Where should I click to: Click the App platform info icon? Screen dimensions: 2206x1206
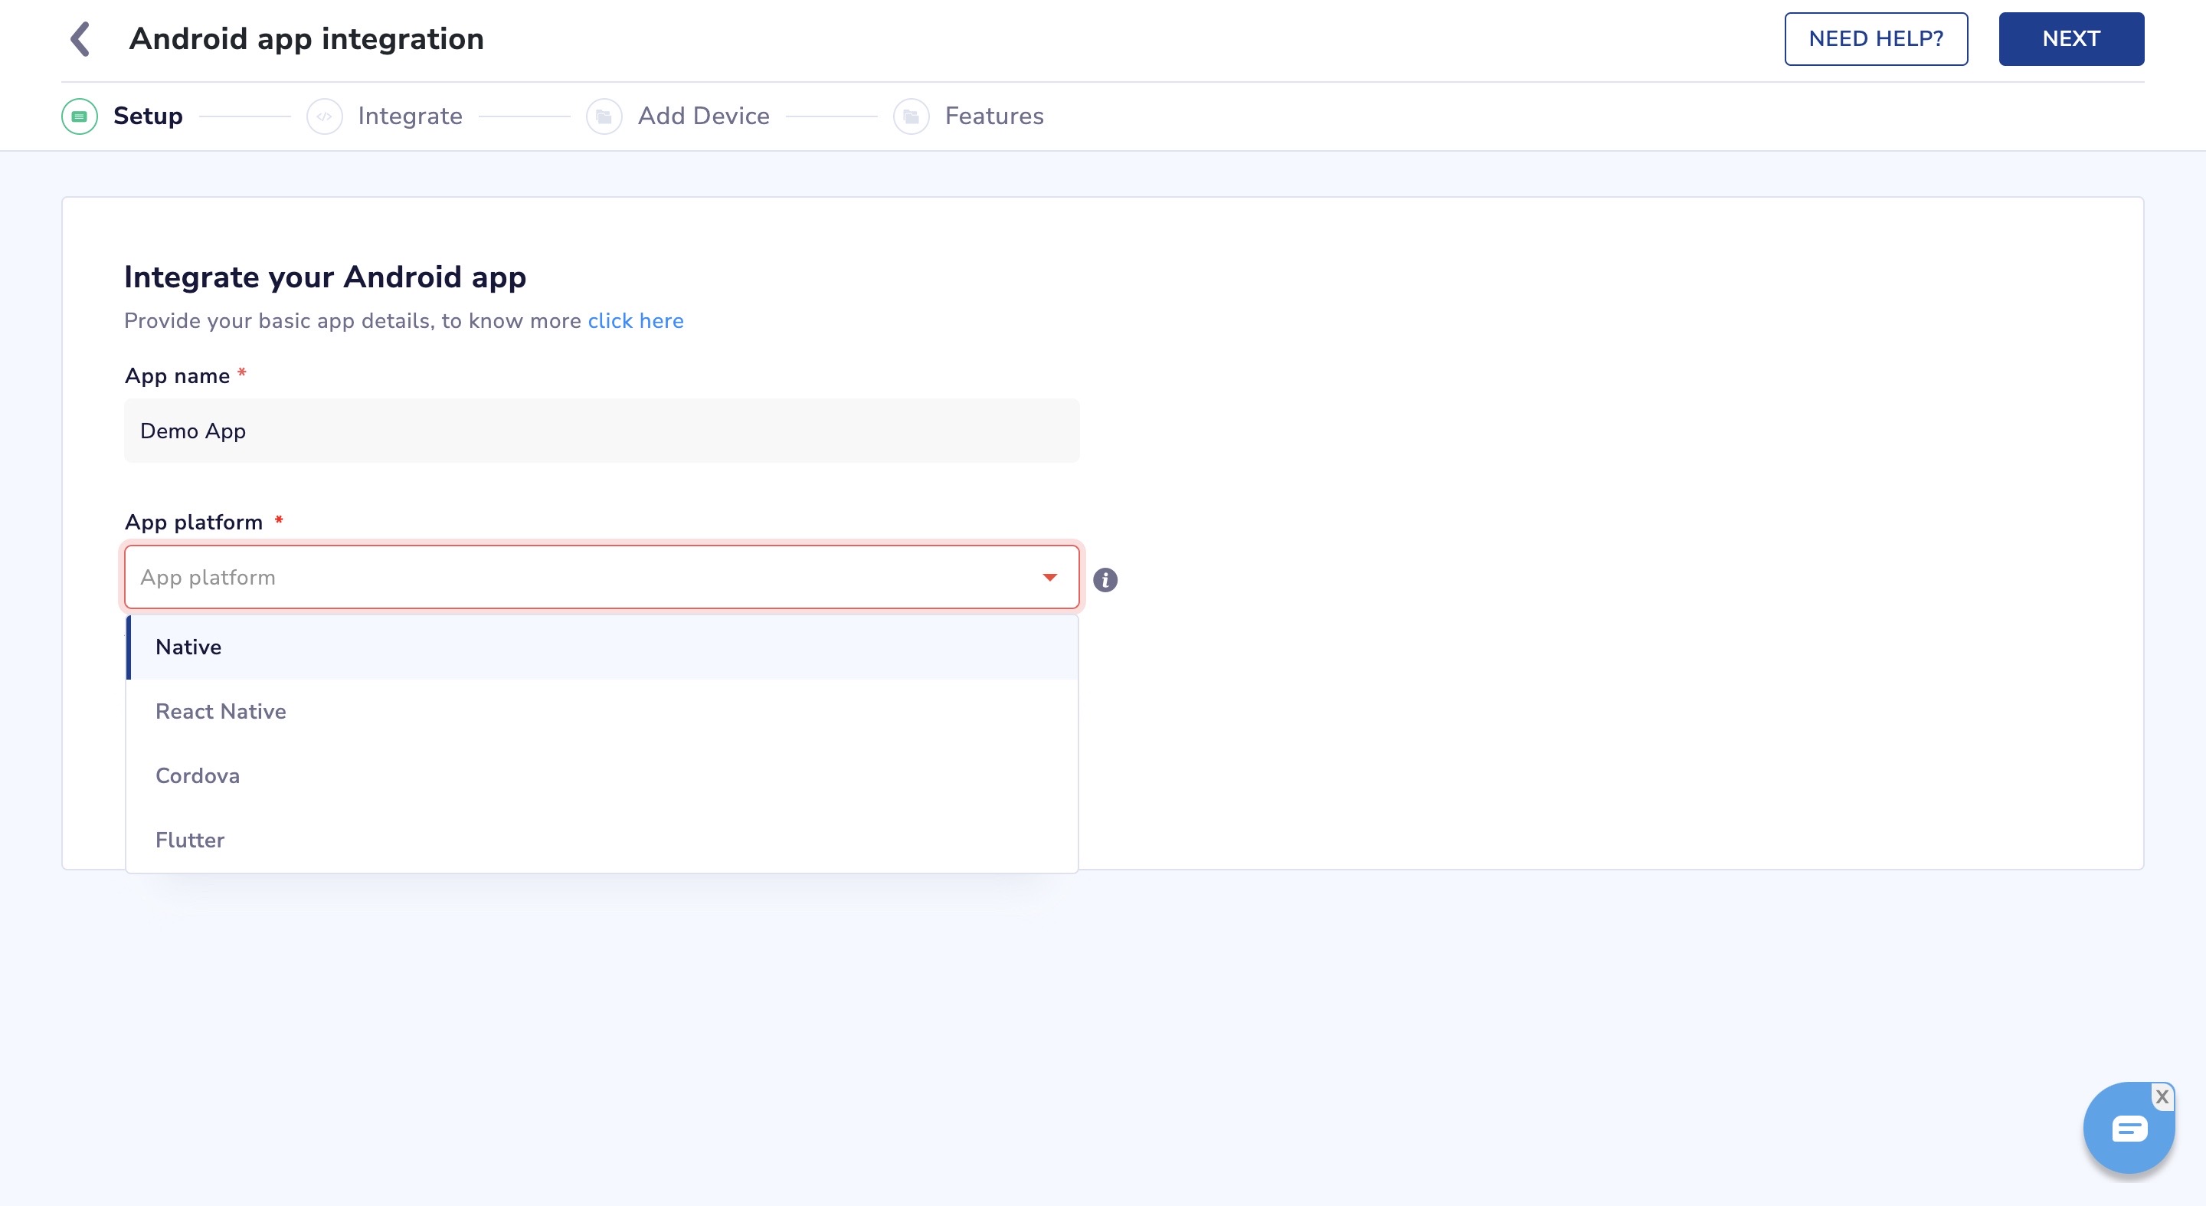pos(1105,580)
